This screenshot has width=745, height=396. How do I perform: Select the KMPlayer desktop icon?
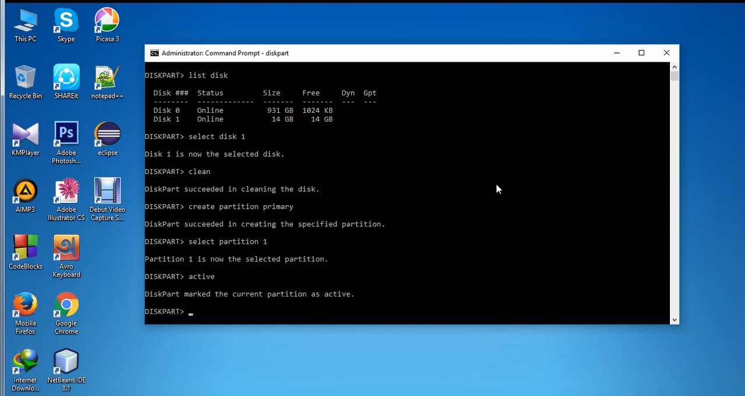(x=25, y=135)
